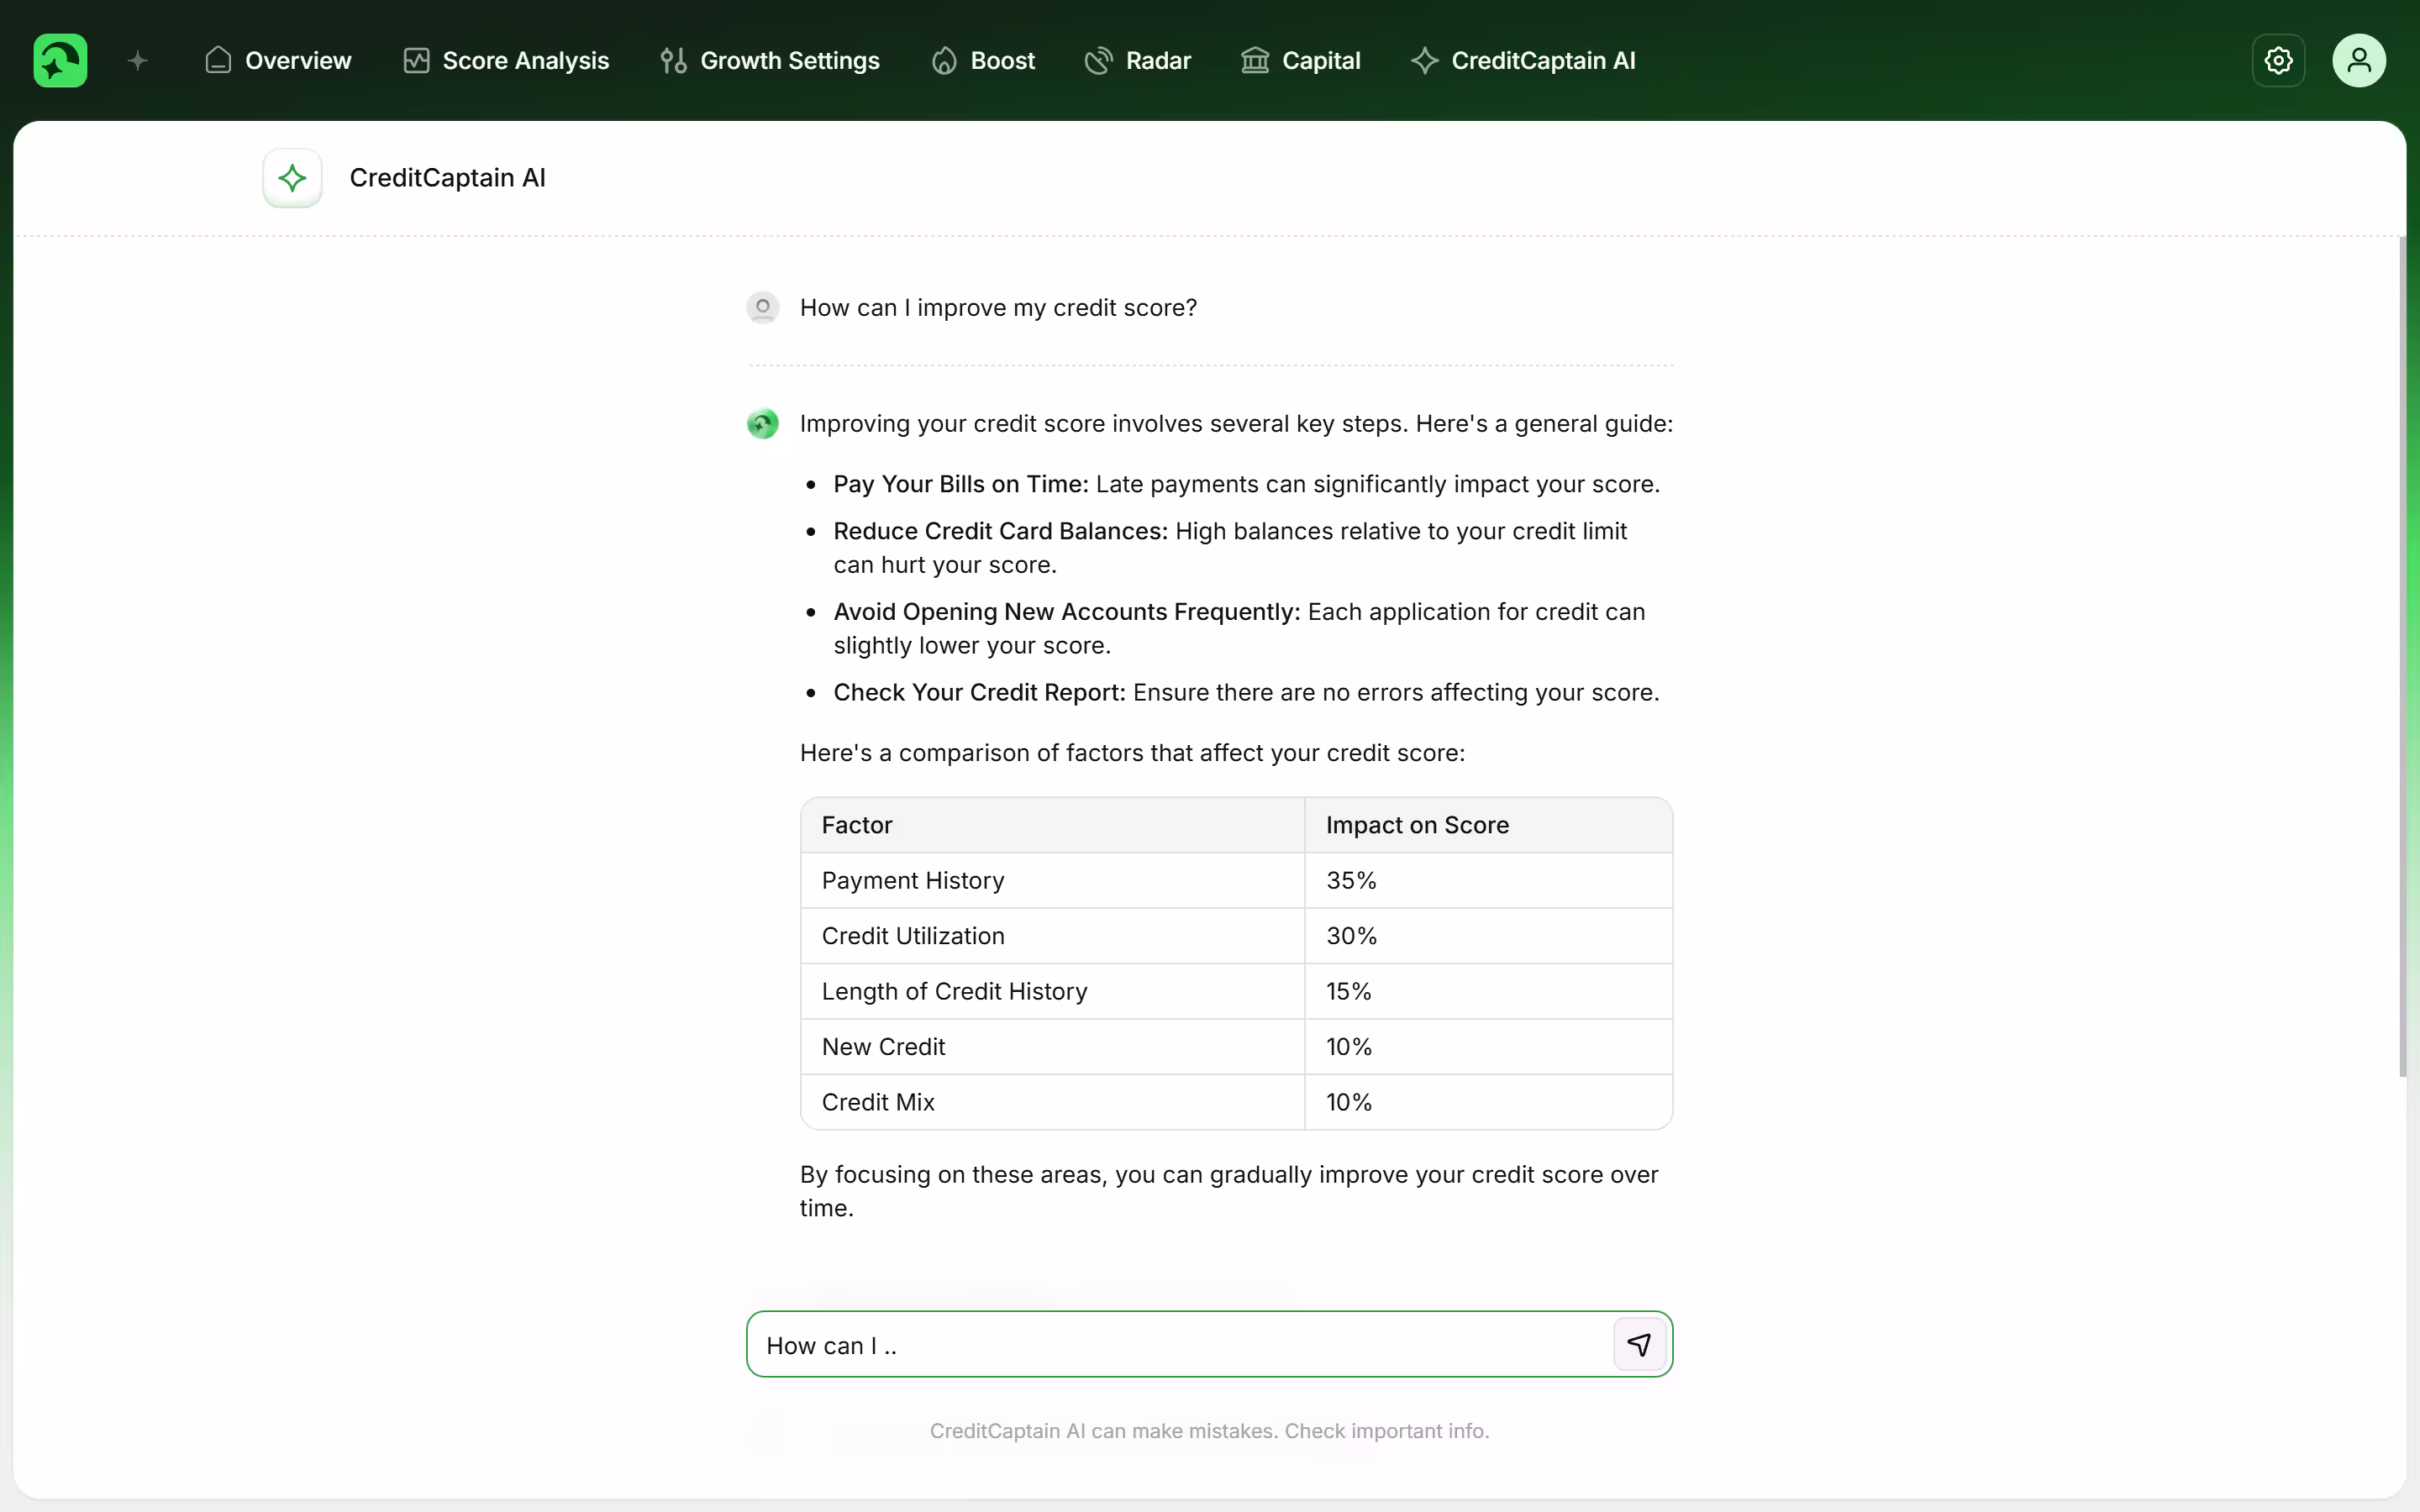Click the chat vertical scrollbar
The width and height of the screenshot is (2420, 1512).
(2403, 657)
